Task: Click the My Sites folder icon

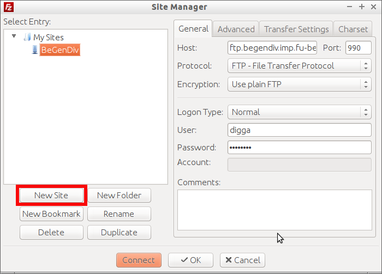Action: pos(27,38)
